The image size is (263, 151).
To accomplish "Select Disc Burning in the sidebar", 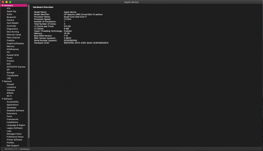I will [13, 32].
